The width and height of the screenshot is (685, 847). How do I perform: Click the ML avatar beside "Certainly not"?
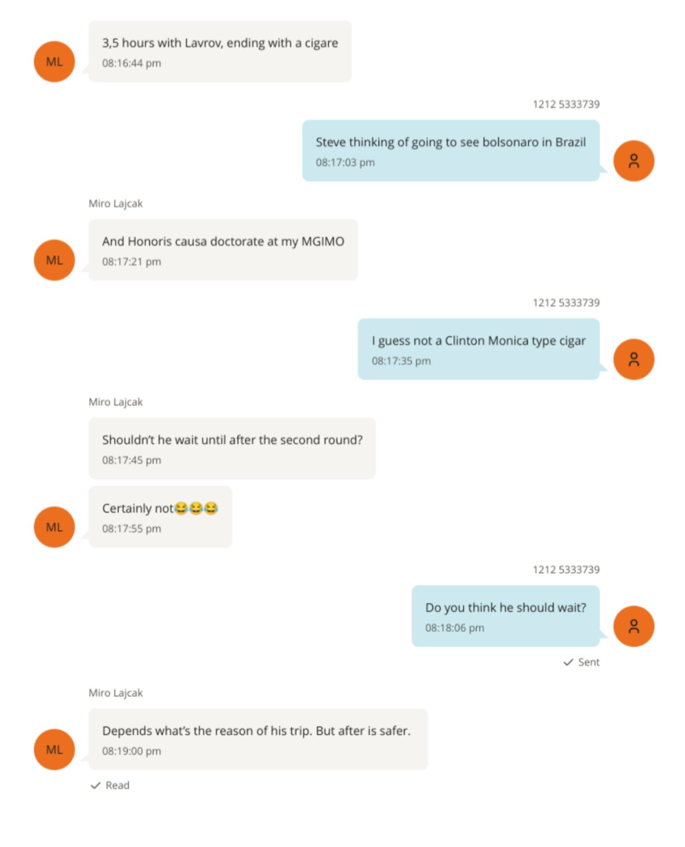[54, 527]
